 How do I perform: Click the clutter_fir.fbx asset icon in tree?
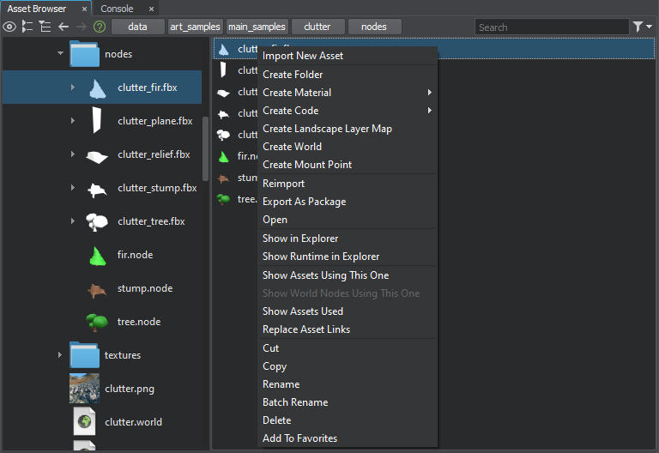click(x=97, y=88)
